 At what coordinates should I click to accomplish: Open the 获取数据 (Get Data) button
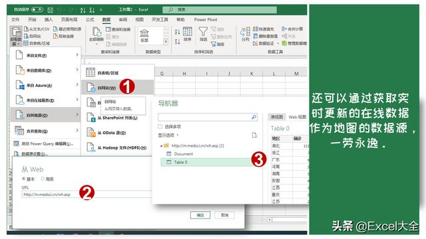coord(16,36)
